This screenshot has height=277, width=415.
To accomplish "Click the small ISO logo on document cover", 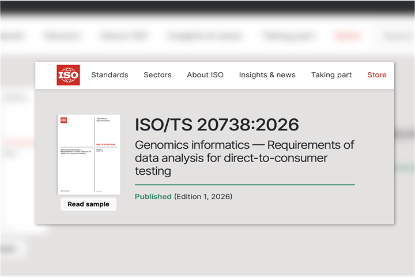I will (64, 120).
